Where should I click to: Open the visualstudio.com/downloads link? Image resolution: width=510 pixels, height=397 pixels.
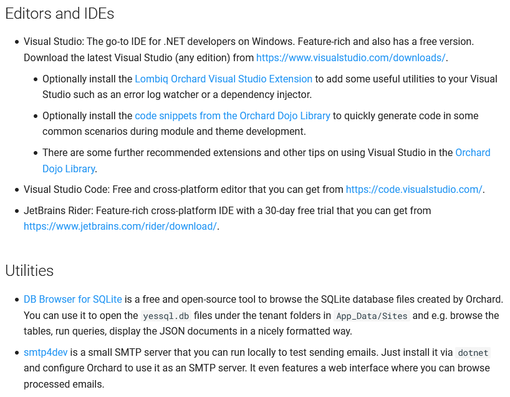(x=350, y=57)
